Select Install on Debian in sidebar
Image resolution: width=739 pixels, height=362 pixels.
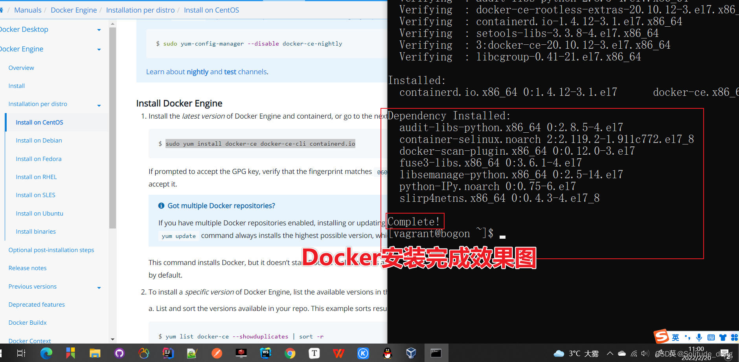[x=39, y=140]
